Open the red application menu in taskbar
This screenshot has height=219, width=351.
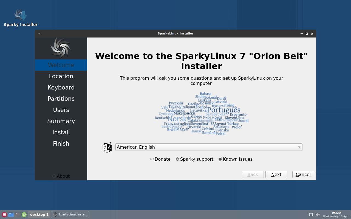pyautogui.click(x=4, y=215)
